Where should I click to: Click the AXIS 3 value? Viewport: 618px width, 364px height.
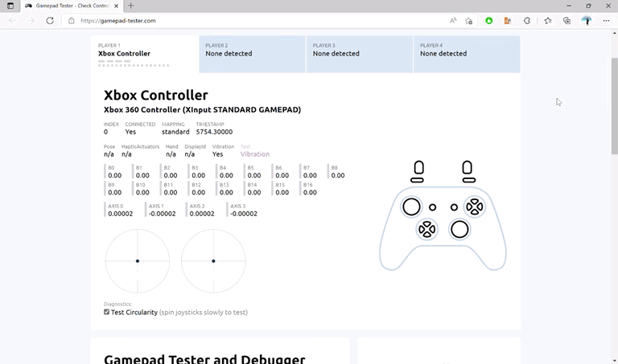(244, 214)
